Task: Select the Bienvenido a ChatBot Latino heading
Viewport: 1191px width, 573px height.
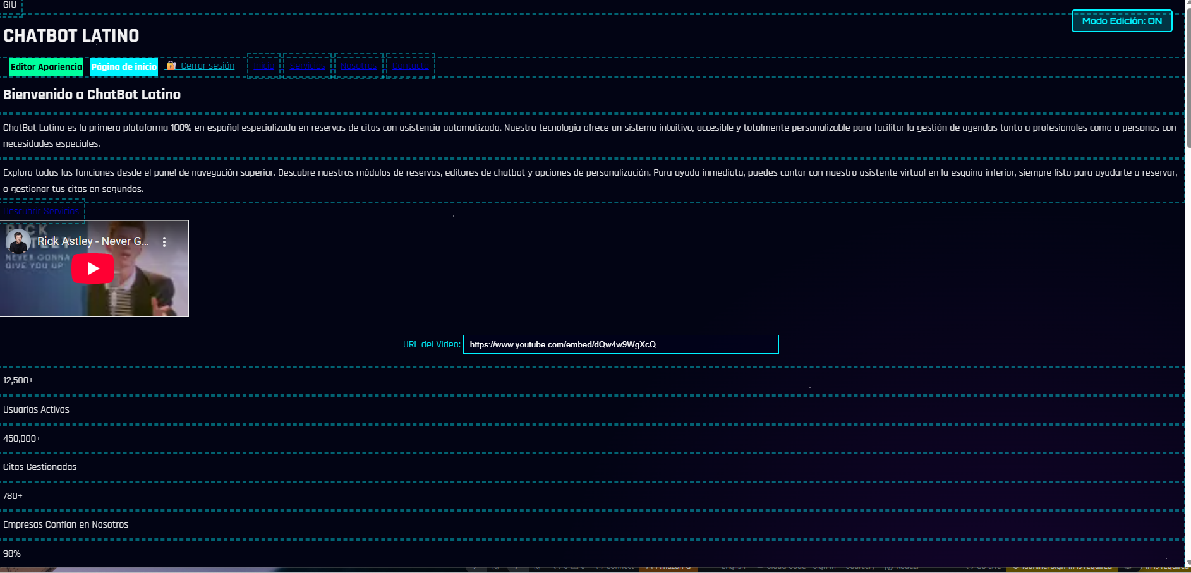Action: click(x=91, y=94)
